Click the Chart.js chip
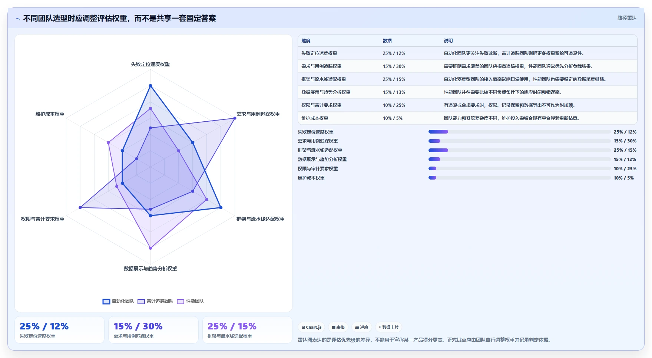Image resolution: width=652 pixels, height=358 pixels. pos(311,327)
